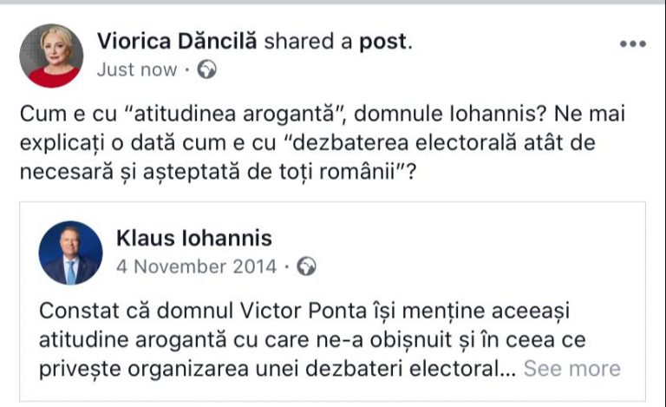Open Klaus Iohannis's profile picture
The height and width of the screenshot is (407, 666).
click(x=70, y=252)
